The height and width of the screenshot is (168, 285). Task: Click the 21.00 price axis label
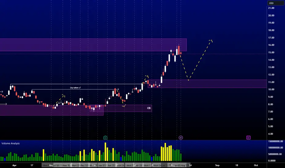coord(271,8)
